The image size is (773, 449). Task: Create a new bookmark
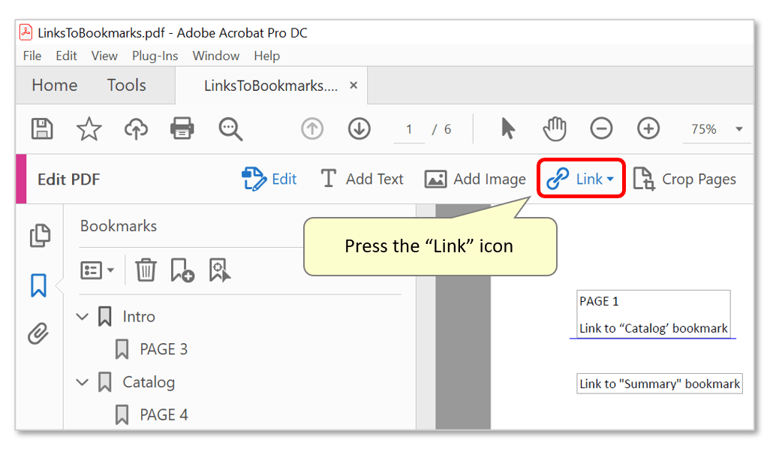tap(181, 270)
